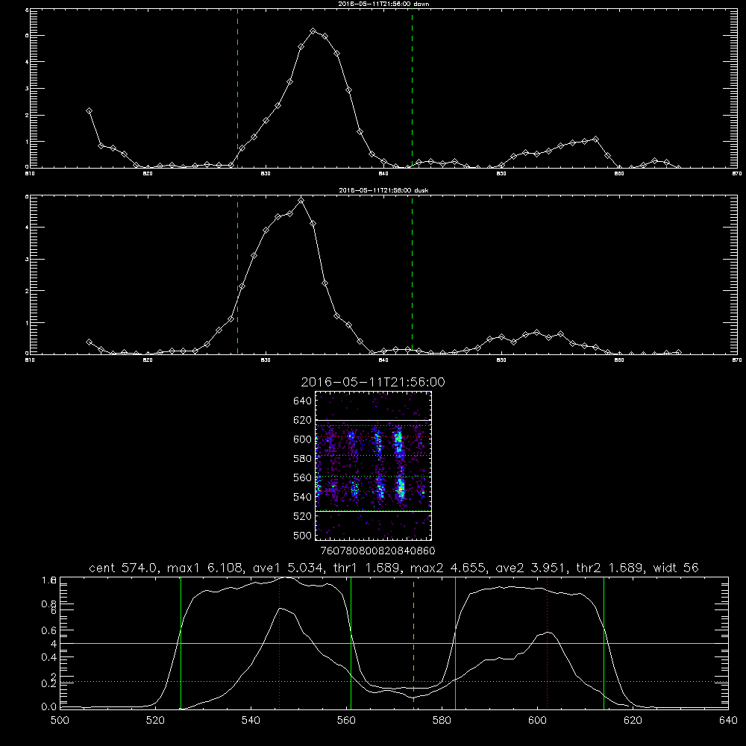Click bottom plot x-axis label 500
This screenshot has height=746, width=746.
tap(60, 721)
